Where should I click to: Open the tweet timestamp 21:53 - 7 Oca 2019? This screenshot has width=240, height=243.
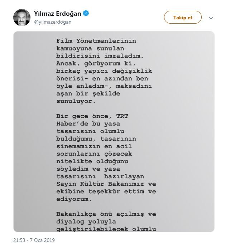coord(34,239)
